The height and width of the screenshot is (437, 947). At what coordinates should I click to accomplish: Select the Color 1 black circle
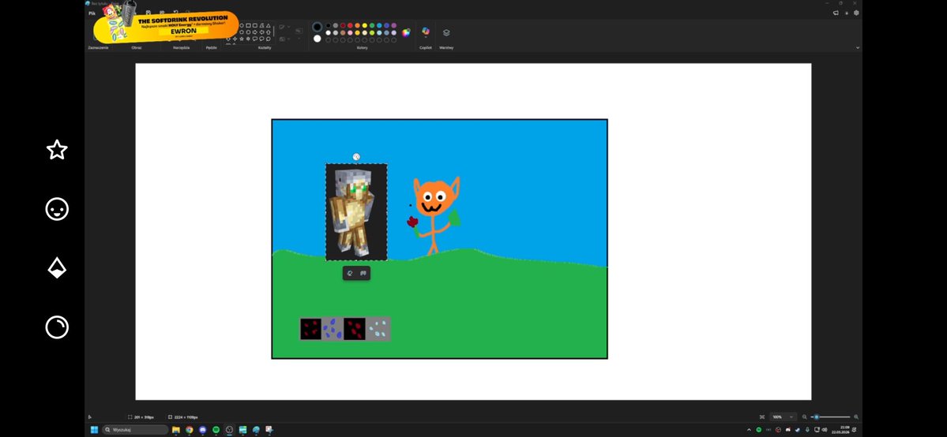pos(317,27)
